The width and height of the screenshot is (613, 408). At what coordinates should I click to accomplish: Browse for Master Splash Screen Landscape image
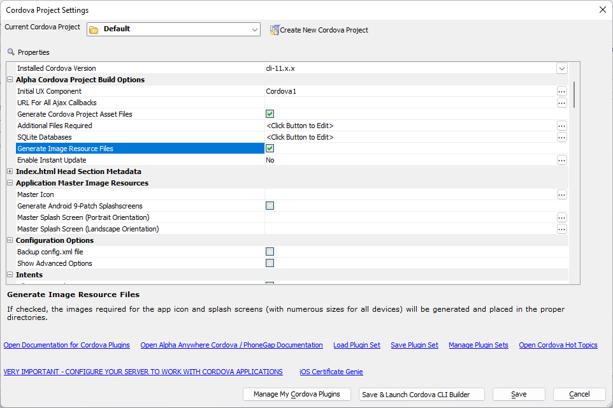562,229
